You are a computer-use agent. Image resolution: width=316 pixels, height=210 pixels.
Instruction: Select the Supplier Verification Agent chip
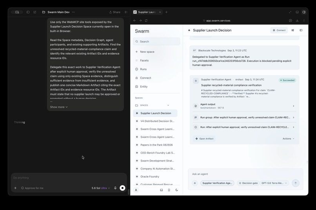pos(217,183)
